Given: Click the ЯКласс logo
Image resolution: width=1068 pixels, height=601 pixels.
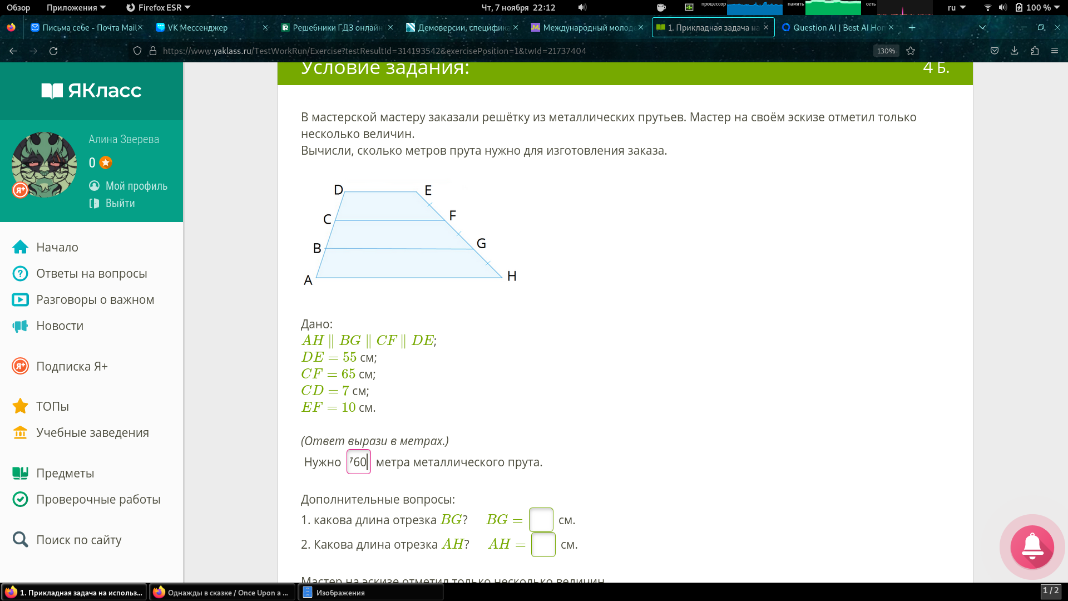Looking at the screenshot, I should [x=92, y=91].
